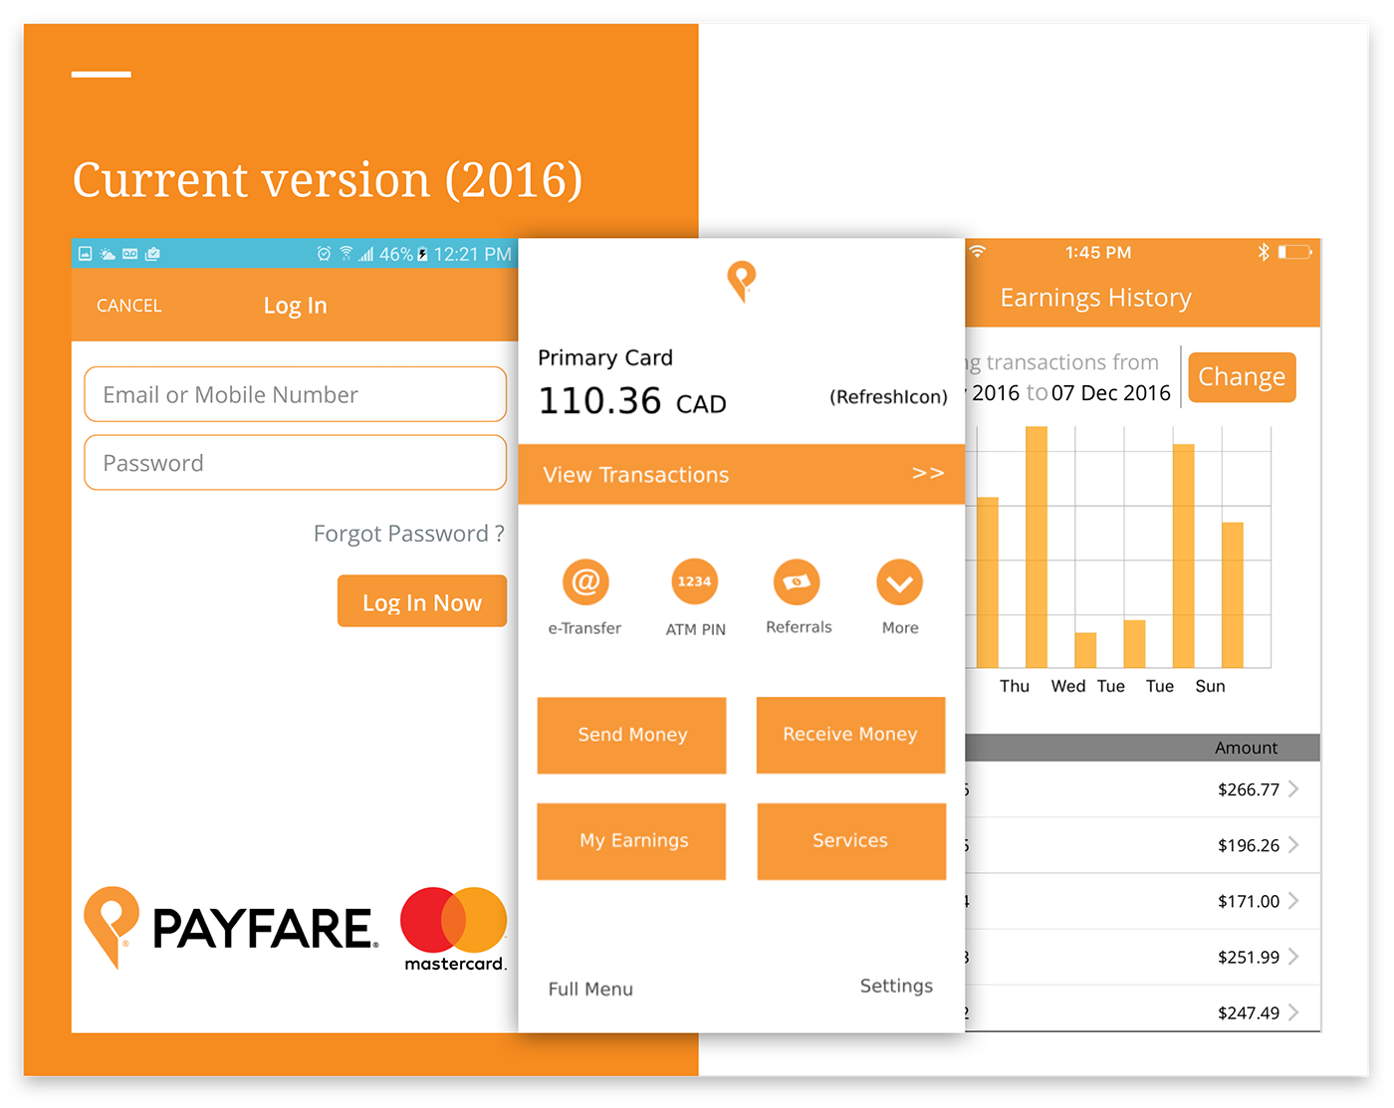Open the ATM PIN 1234 icon

tap(695, 581)
